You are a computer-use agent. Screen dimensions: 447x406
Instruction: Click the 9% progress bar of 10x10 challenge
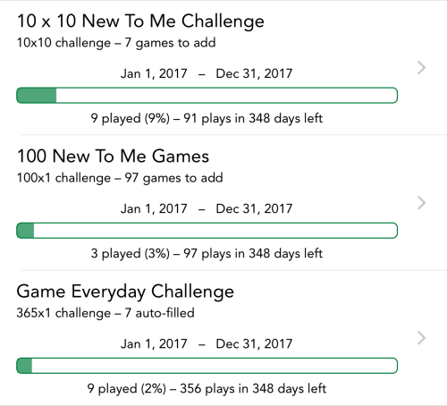[207, 96]
